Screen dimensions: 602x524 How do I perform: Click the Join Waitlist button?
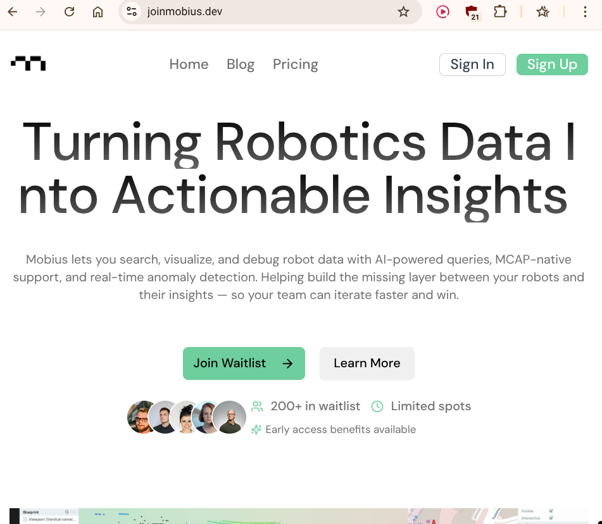click(244, 363)
